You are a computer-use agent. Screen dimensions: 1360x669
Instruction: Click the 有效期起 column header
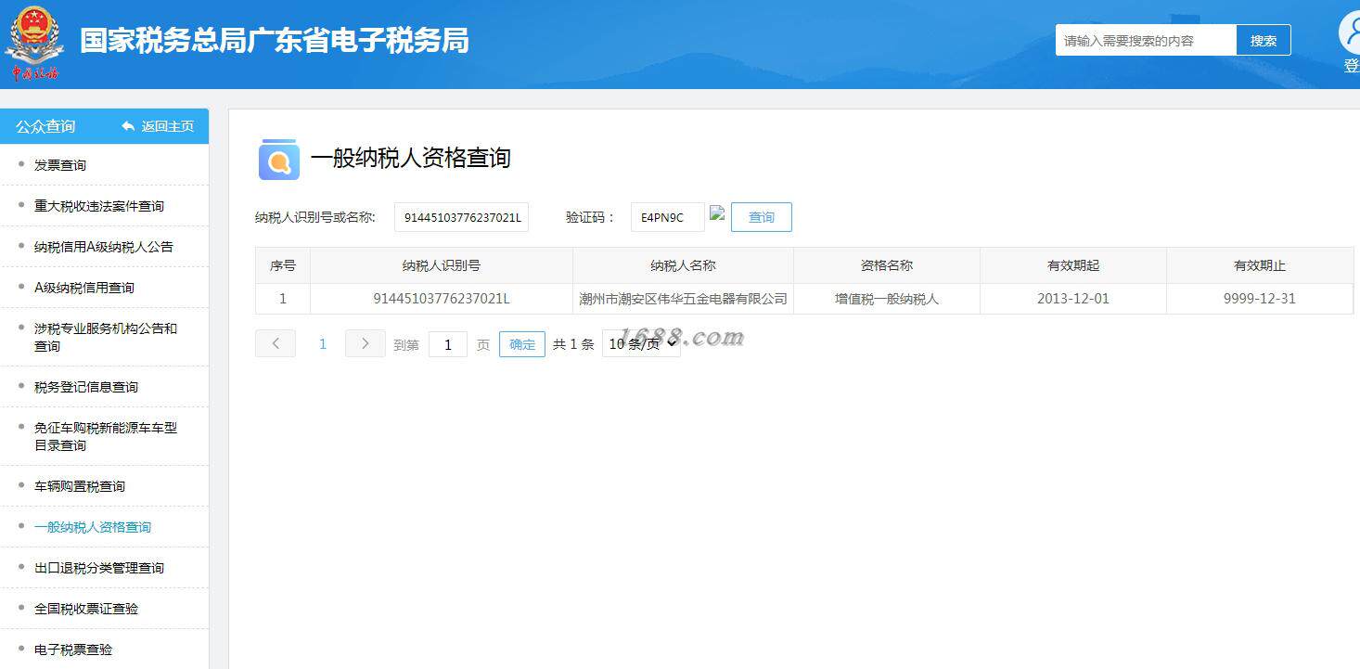pyautogui.click(x=1073, y=265)
